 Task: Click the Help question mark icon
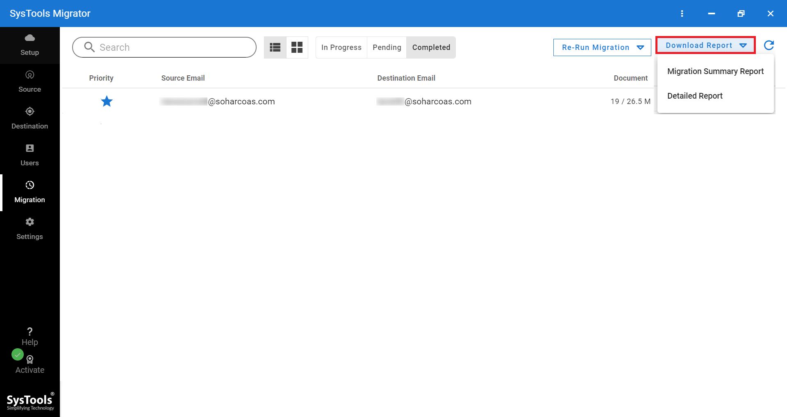(30, 331)
